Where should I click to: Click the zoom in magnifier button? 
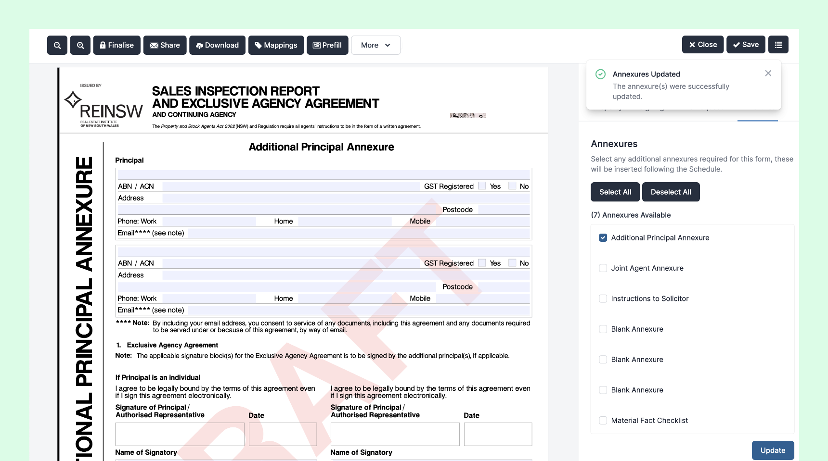click(x=80, y=45)
